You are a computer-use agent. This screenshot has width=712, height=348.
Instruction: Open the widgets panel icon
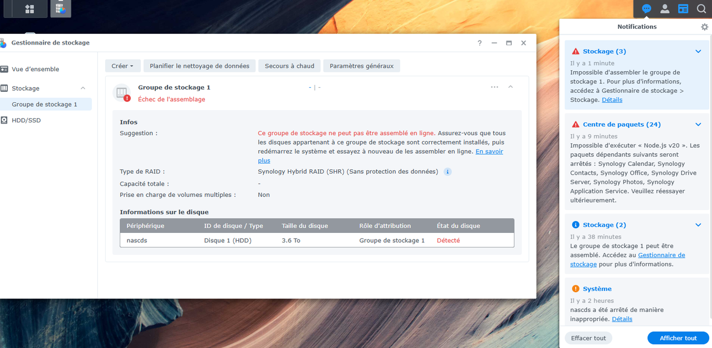683,9
